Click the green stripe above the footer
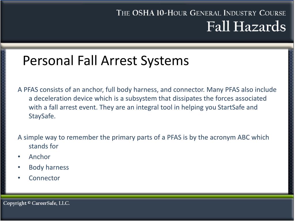Viewport: 295px width, 221px height. click(147, 197)
